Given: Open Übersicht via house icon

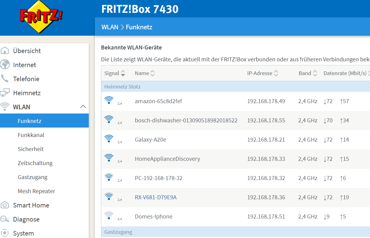Looking at the screenshot, I should tap(5, 51).
